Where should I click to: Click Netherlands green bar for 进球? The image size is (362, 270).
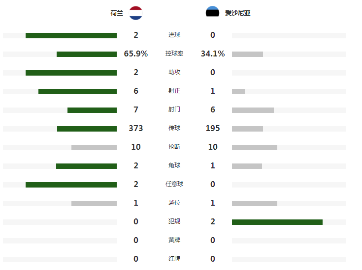[x=71, y=35]
